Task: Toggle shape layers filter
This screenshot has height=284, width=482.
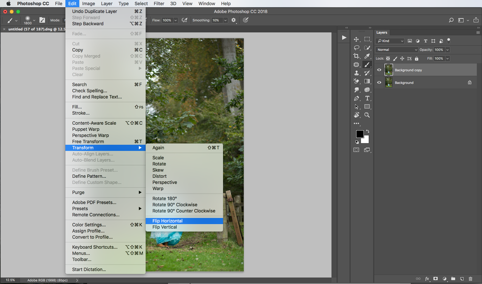Action: tap(433, 41)
